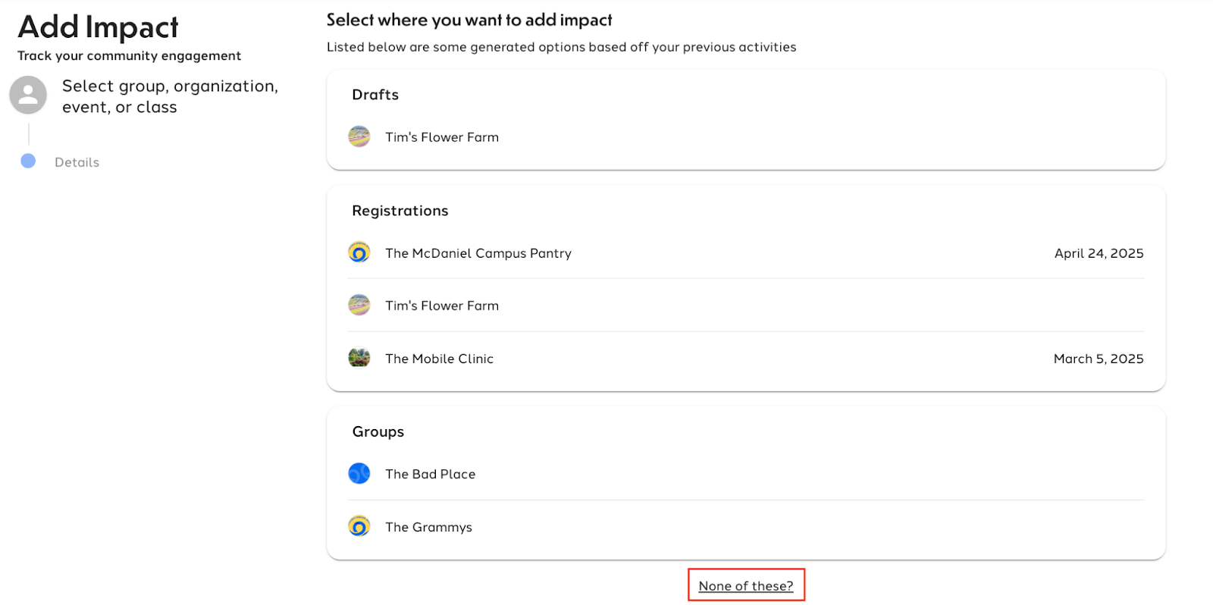The image size is (1213, 605).
Task: Click the April 24, 2025 date
Action: point(1099,253)
